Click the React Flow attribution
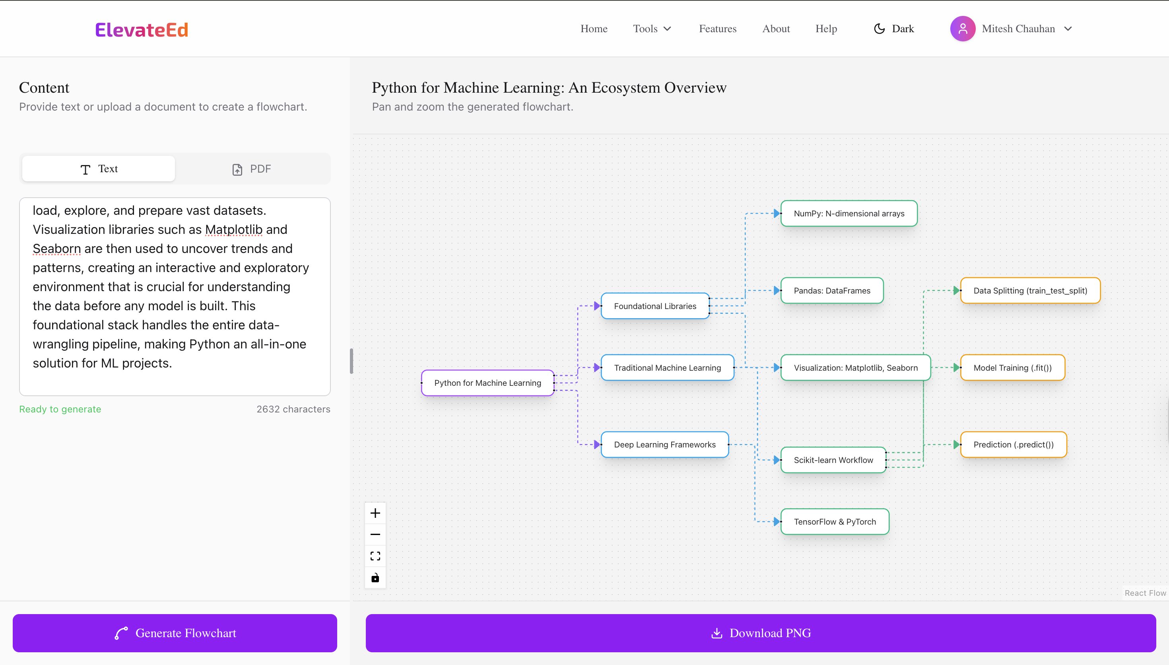Image resolution: width=1169 pixels, height=665 pixels. tap(1144, 593)
